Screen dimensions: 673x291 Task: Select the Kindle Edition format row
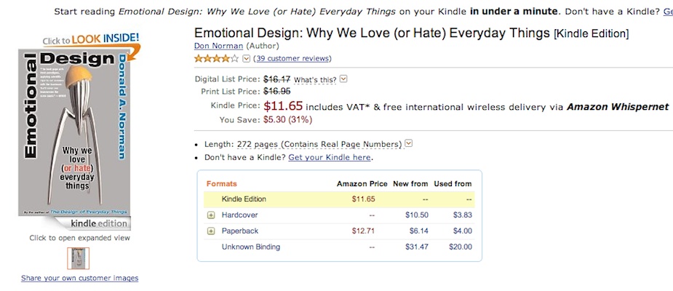(x=339, y=199)
